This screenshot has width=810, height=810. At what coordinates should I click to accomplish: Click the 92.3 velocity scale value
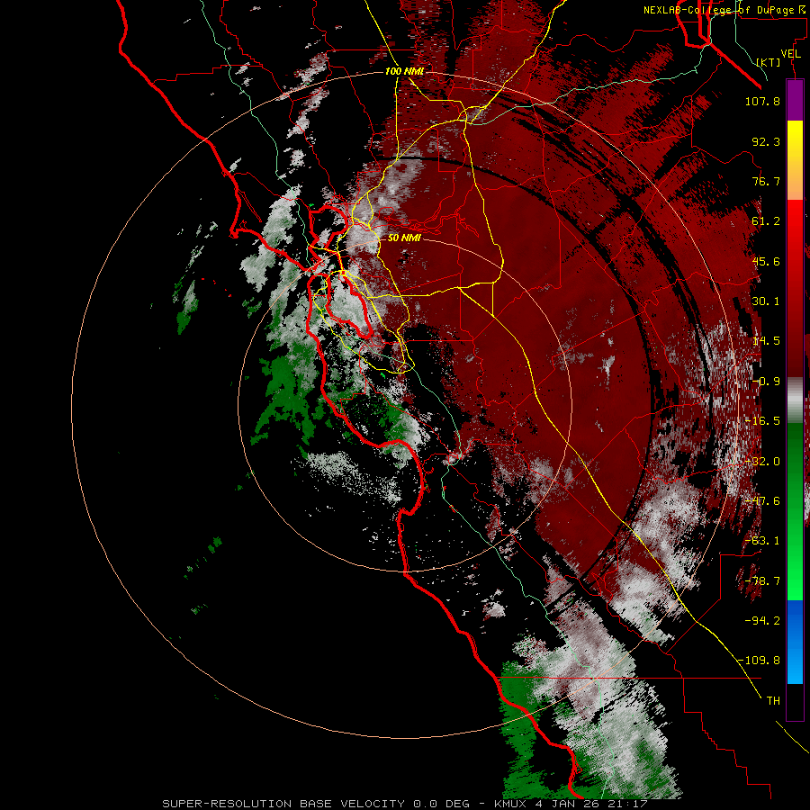click(766, 141)
